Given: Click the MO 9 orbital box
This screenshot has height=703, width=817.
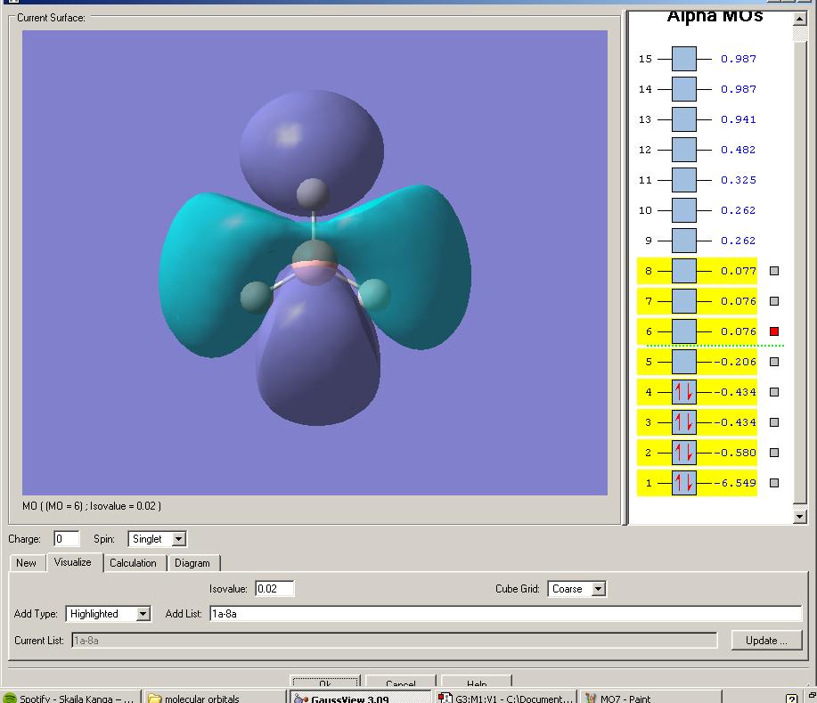Looking at the screenshot, I should [683, 241].
